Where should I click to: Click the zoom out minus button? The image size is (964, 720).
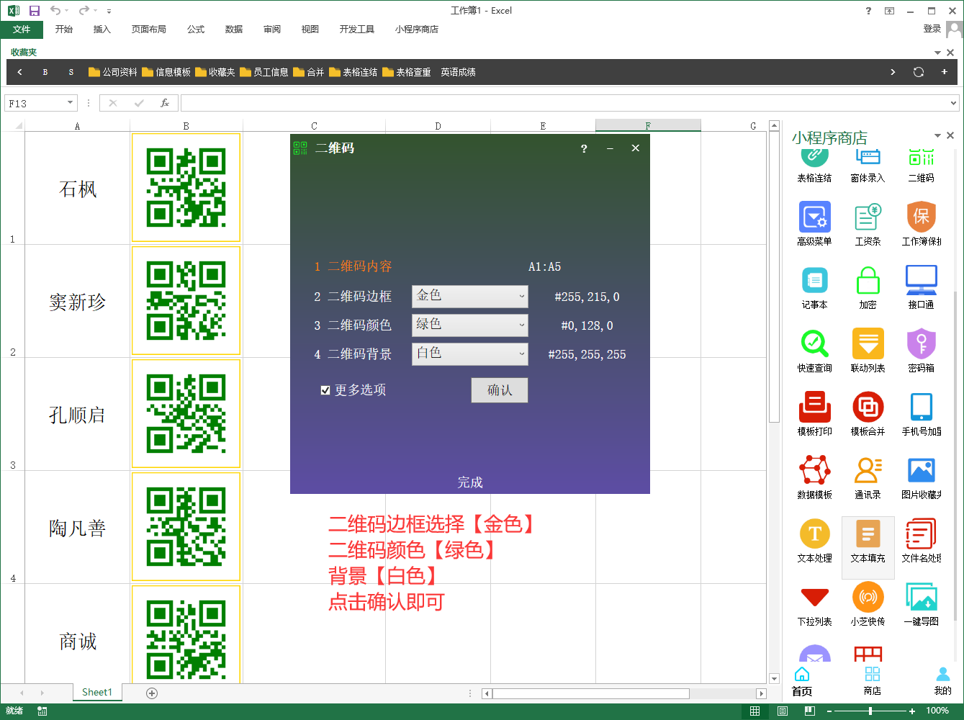829,711
